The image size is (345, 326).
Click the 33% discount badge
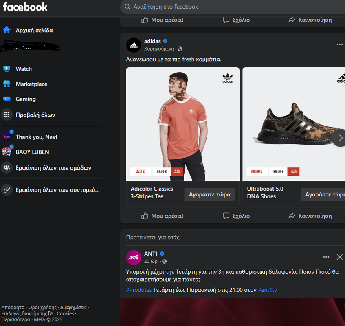177,171
